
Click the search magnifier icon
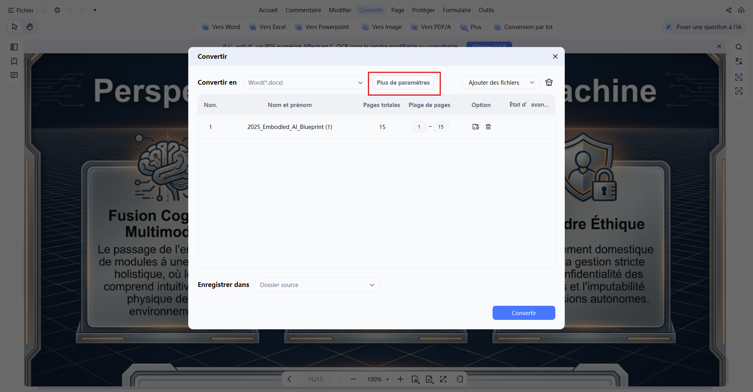point(739,47)
